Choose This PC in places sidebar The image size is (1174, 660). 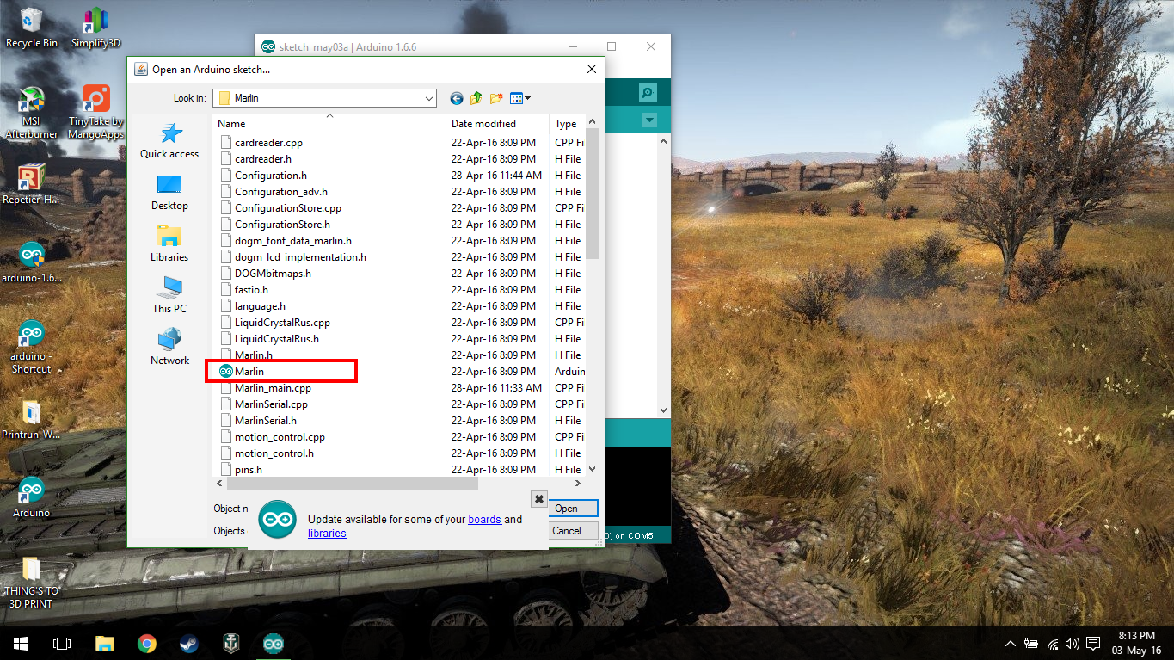pos(169,296)
